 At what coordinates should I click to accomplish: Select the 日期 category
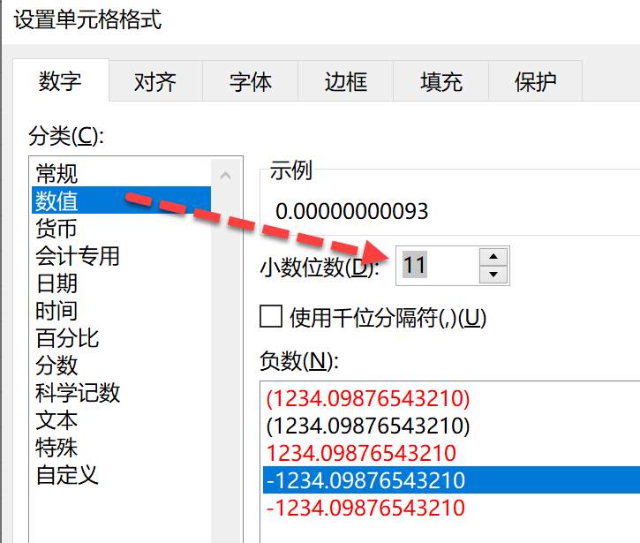(x=121, y=283)
